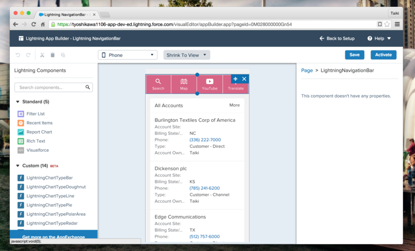415x251 pixels.
Task: Click the new tab button in Chrome
Action: pos(105,15)
